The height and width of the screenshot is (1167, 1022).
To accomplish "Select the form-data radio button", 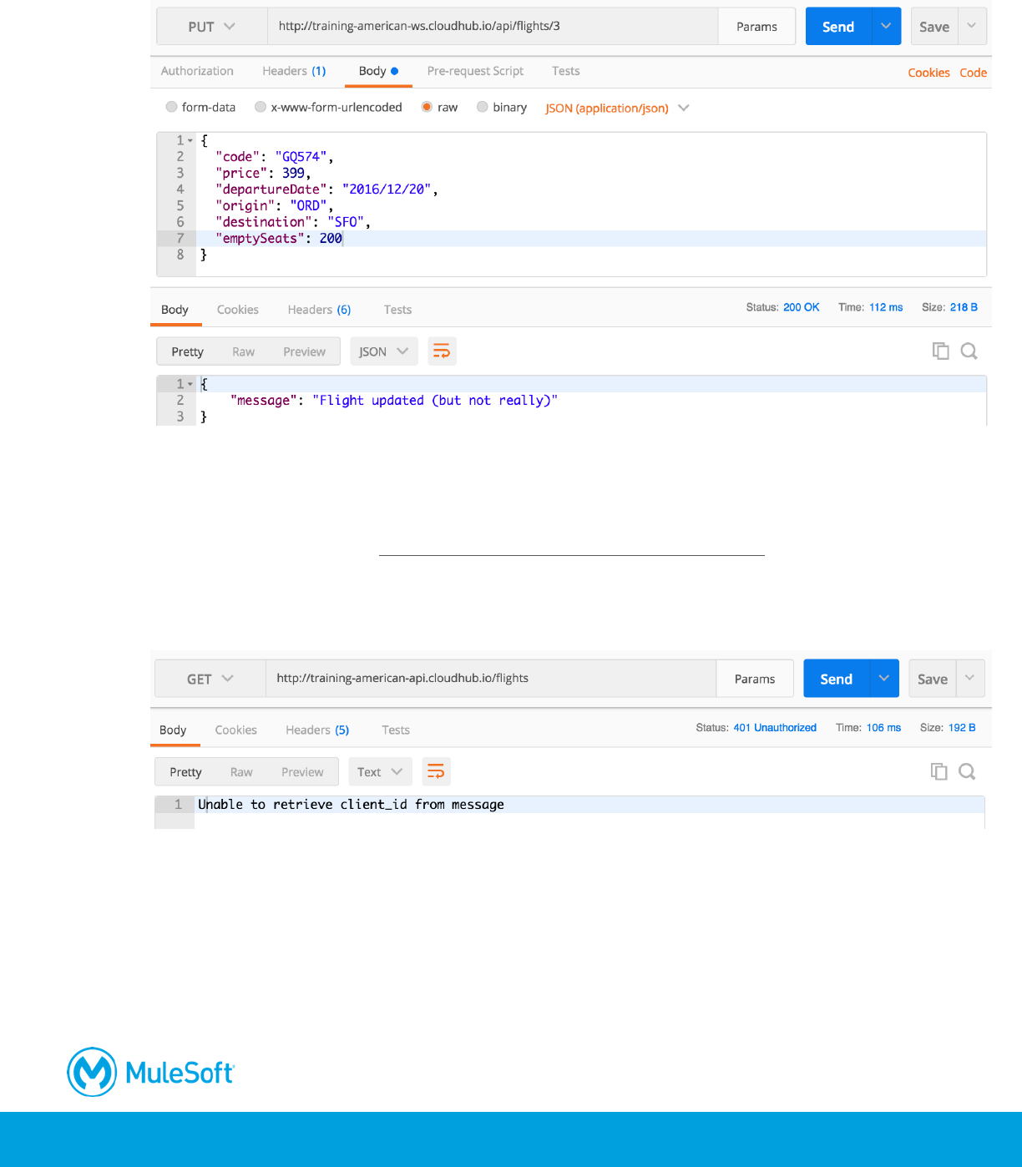I will pos(171,107).
